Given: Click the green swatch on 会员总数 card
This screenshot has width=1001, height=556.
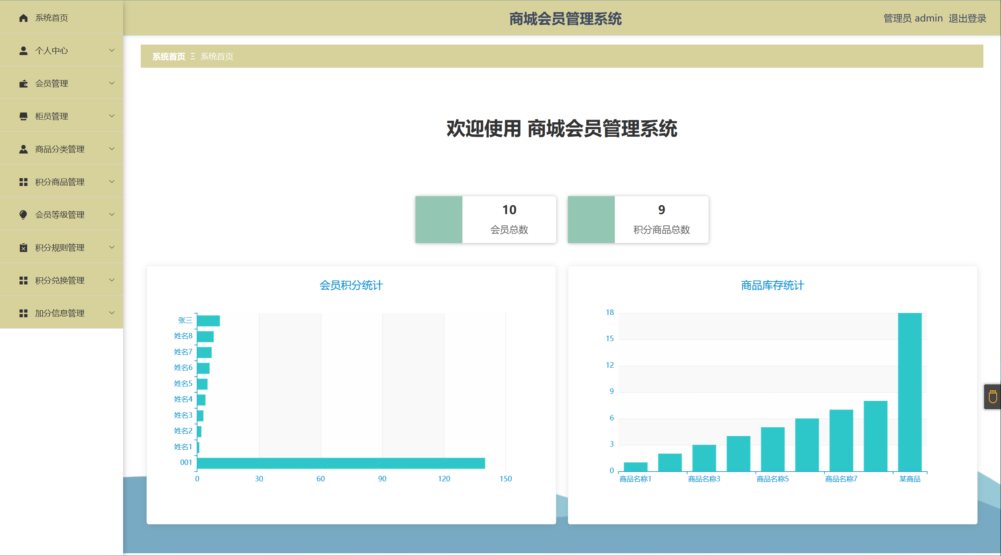Looking at the screenshot, I should (439, 220).
